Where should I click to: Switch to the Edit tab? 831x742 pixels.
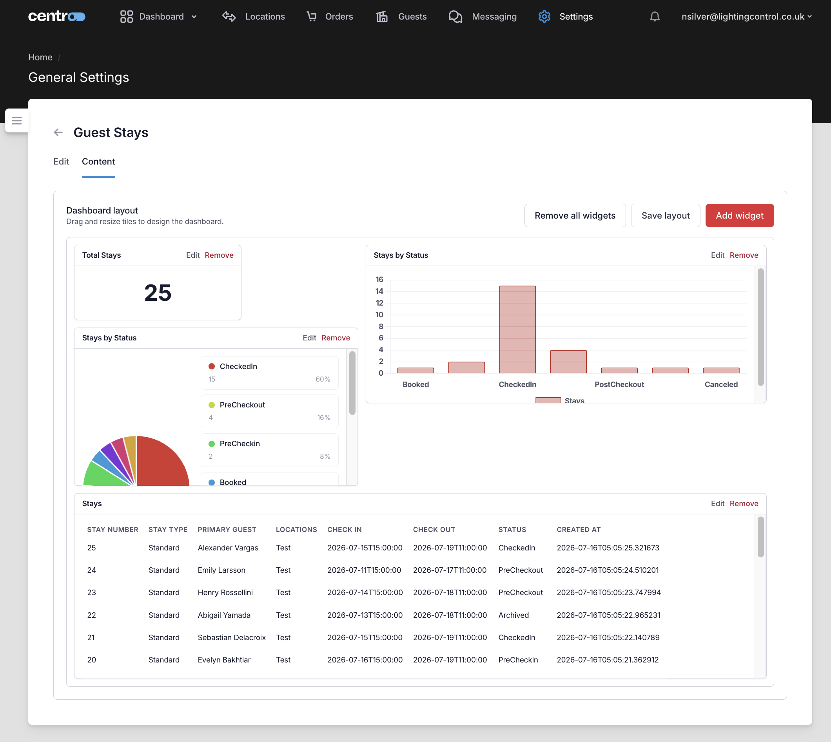coord(61,161)
